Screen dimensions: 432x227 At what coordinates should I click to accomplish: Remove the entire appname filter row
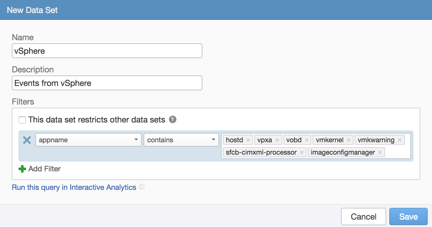[27, 140]
